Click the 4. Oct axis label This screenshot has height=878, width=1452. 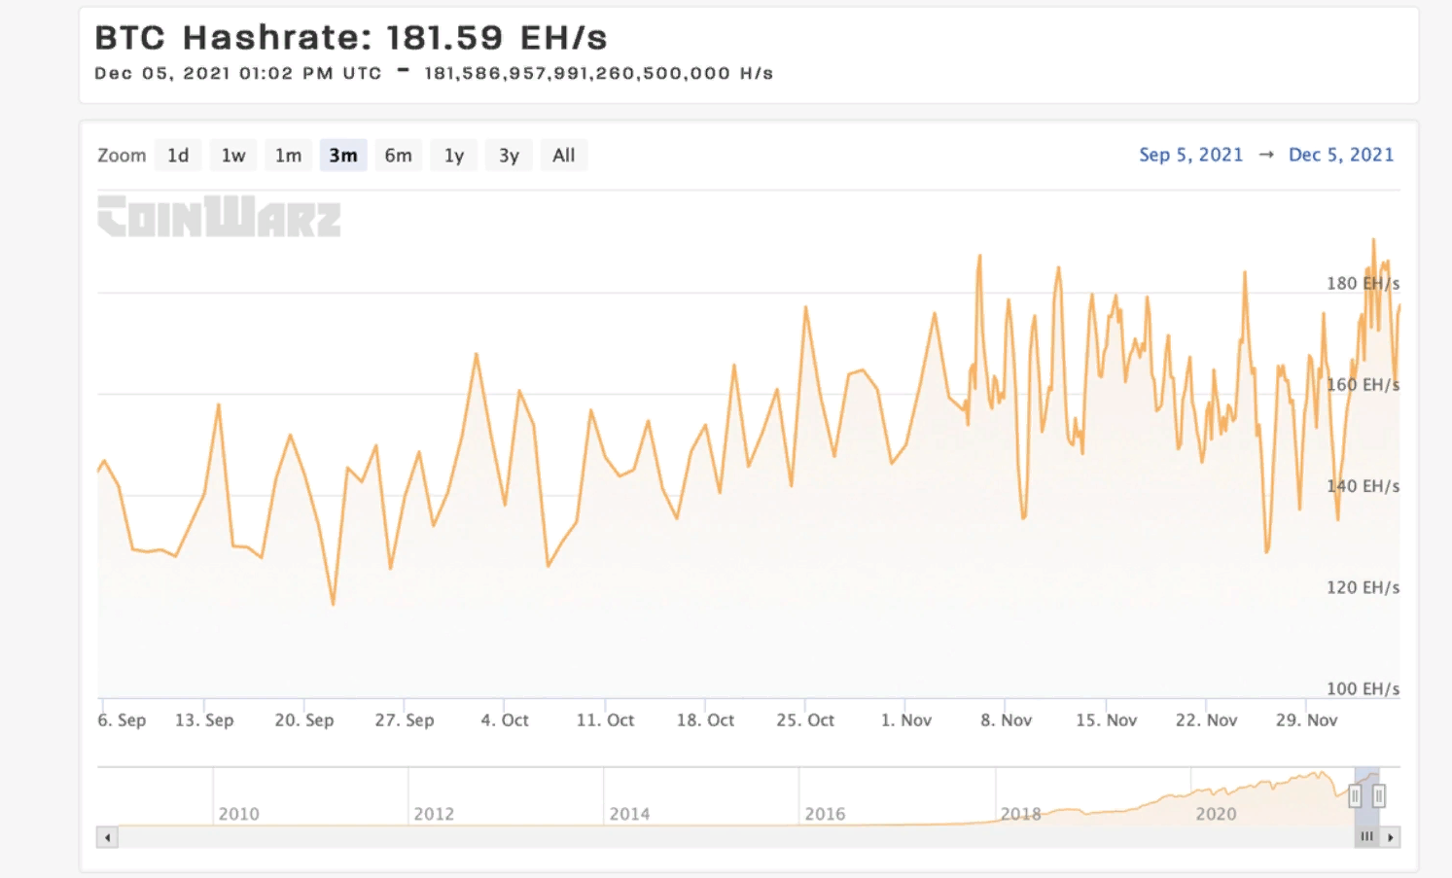[505, 720]
